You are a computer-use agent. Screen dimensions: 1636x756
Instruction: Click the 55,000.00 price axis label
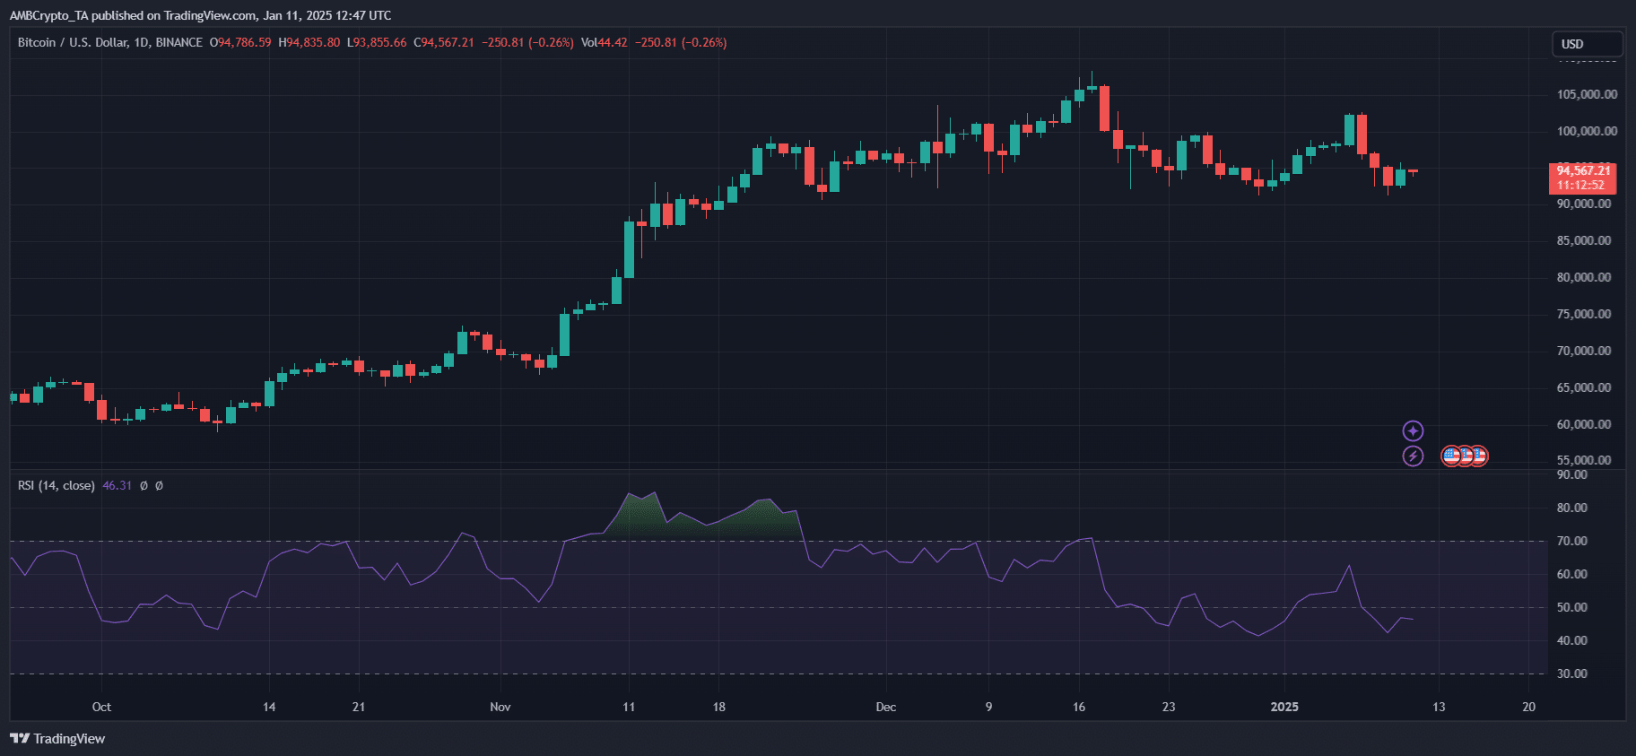click(1584, 460)
